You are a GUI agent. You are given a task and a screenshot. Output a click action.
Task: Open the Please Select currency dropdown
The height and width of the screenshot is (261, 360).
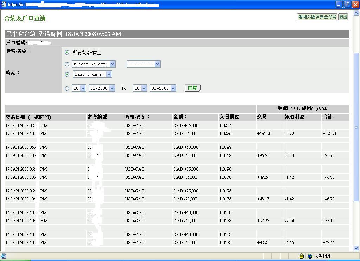coord(94,64)
